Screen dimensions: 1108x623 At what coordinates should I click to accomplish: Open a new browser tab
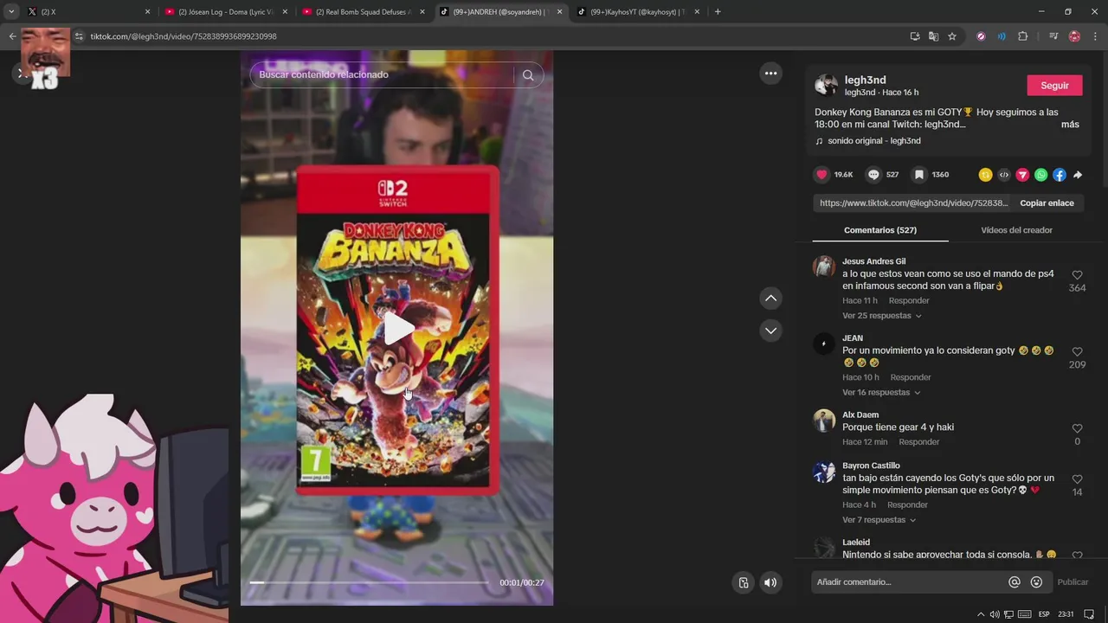718,12
